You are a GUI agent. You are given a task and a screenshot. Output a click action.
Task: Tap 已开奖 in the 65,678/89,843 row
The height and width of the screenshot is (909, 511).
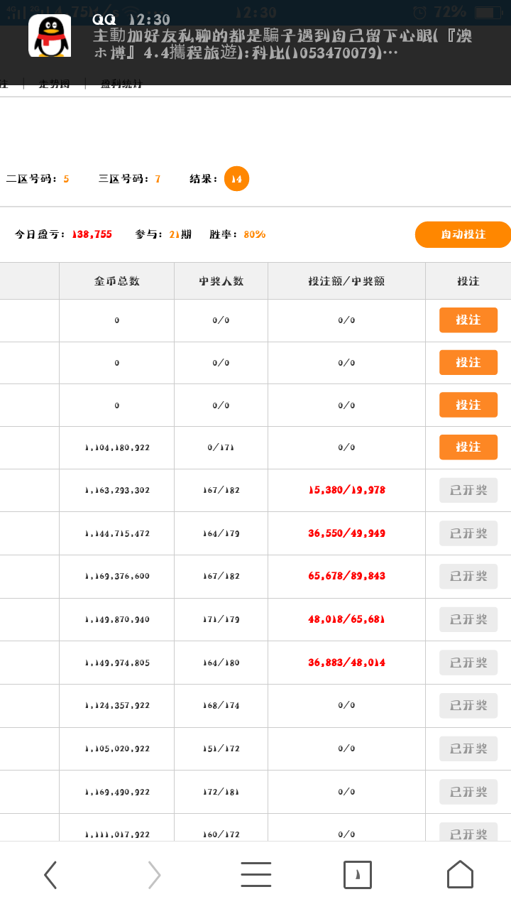(x=468, y=576)
